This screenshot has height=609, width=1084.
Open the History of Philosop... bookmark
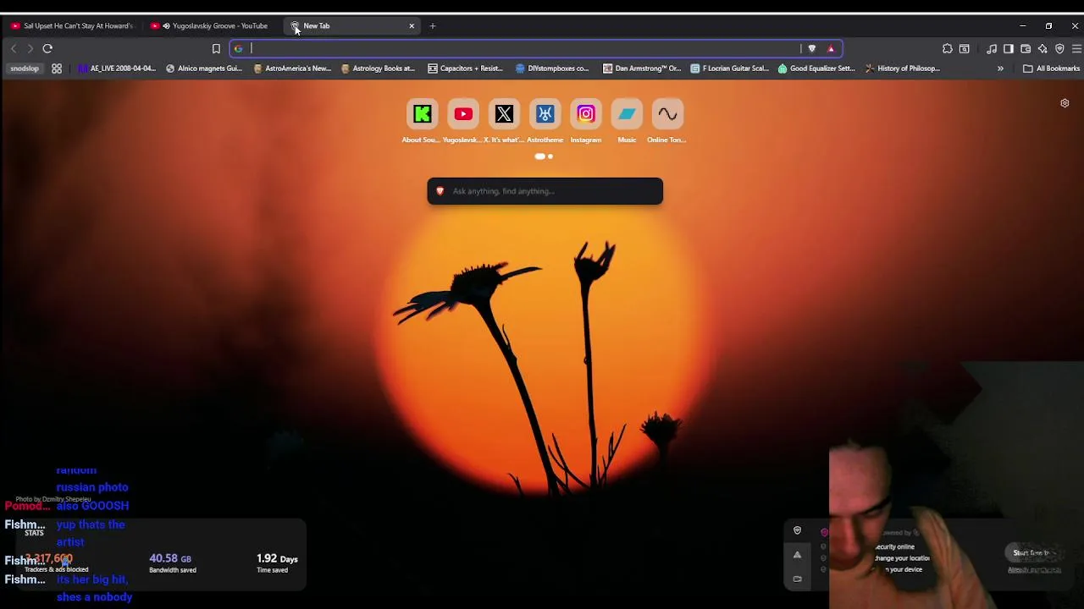coord(903,69)
